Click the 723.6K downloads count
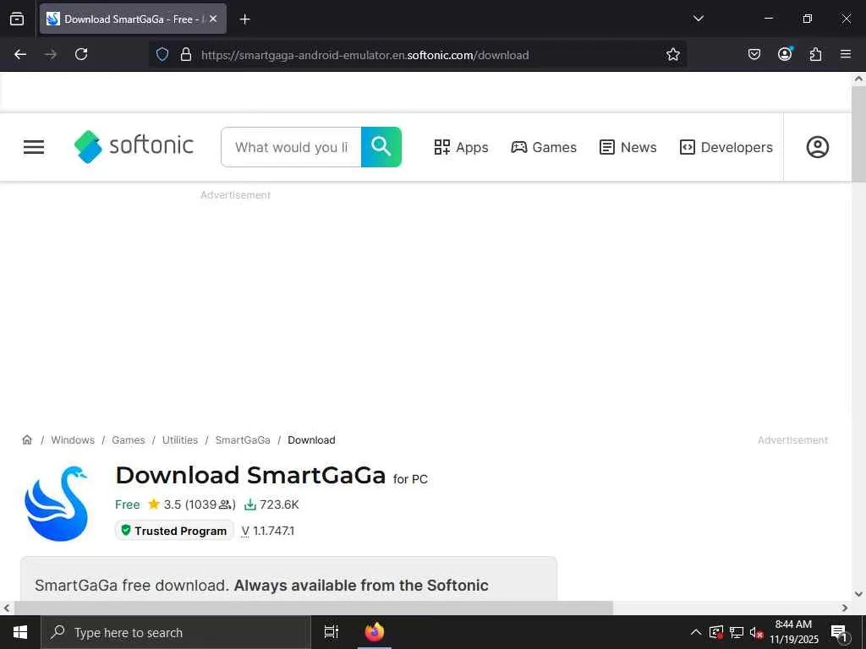 pyautogui.click(x=271, y=504)
